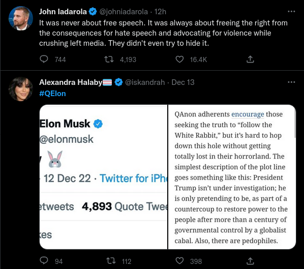The height and width of the screenshot is (269, 304).
Task: Open more options on Alexandra Halaby's tweet
Action: point(291,82)
